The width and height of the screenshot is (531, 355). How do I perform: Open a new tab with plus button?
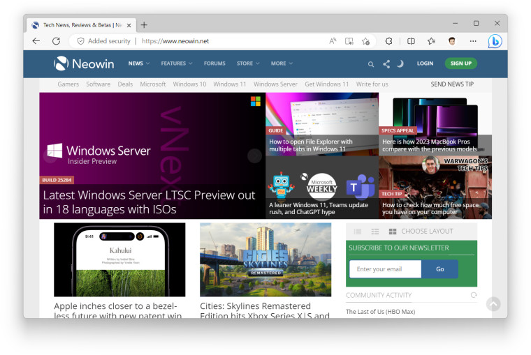[x=144, y=25]
